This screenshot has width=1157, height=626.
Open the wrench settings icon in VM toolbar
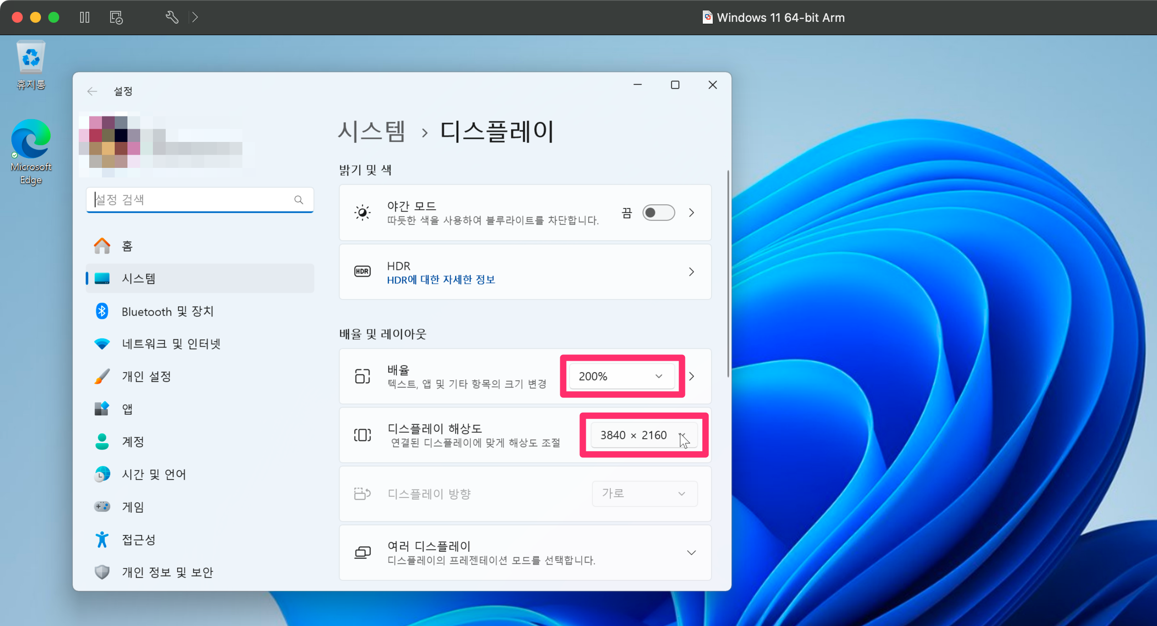coord(172,17)
